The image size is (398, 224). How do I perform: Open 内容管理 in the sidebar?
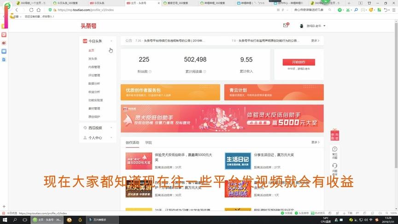[x=94, y=67]
